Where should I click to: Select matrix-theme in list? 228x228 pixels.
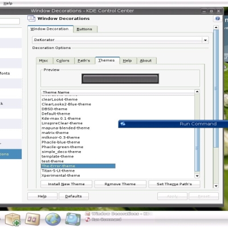(55, 133)
